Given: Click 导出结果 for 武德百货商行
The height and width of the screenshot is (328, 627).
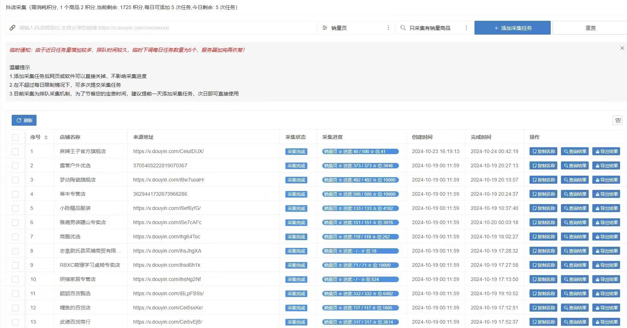Looking at the screenshot, I should (606, 322).
